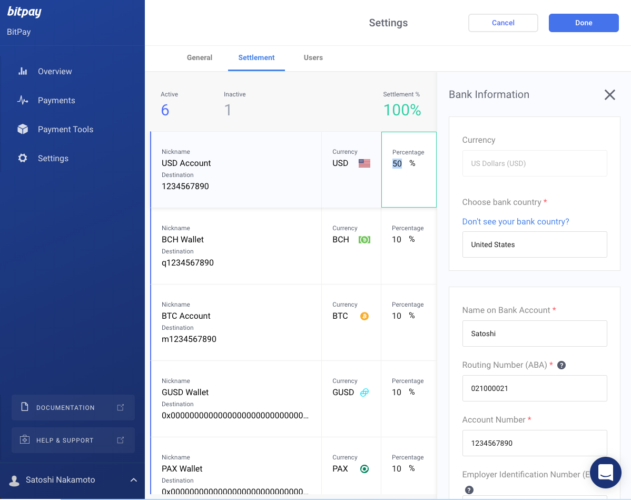Open the Currency field showing US Dollars
The image size is (631, 500).
(x=535, y=163)
